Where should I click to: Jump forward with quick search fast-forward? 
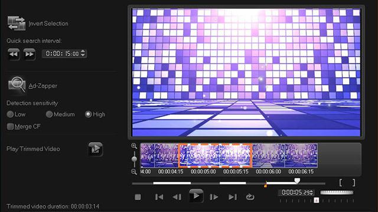click(x=29, y=54)
